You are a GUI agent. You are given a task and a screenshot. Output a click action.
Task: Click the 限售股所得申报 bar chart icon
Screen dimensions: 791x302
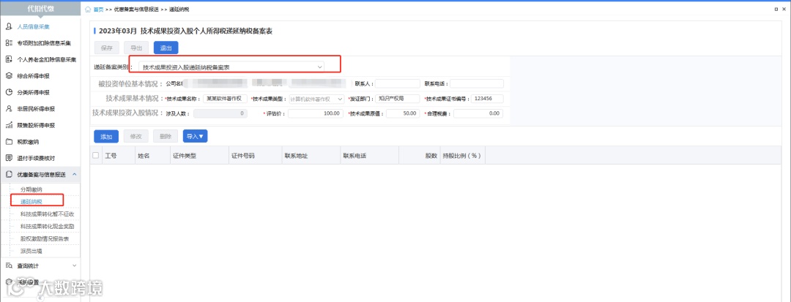coord(9,125)
